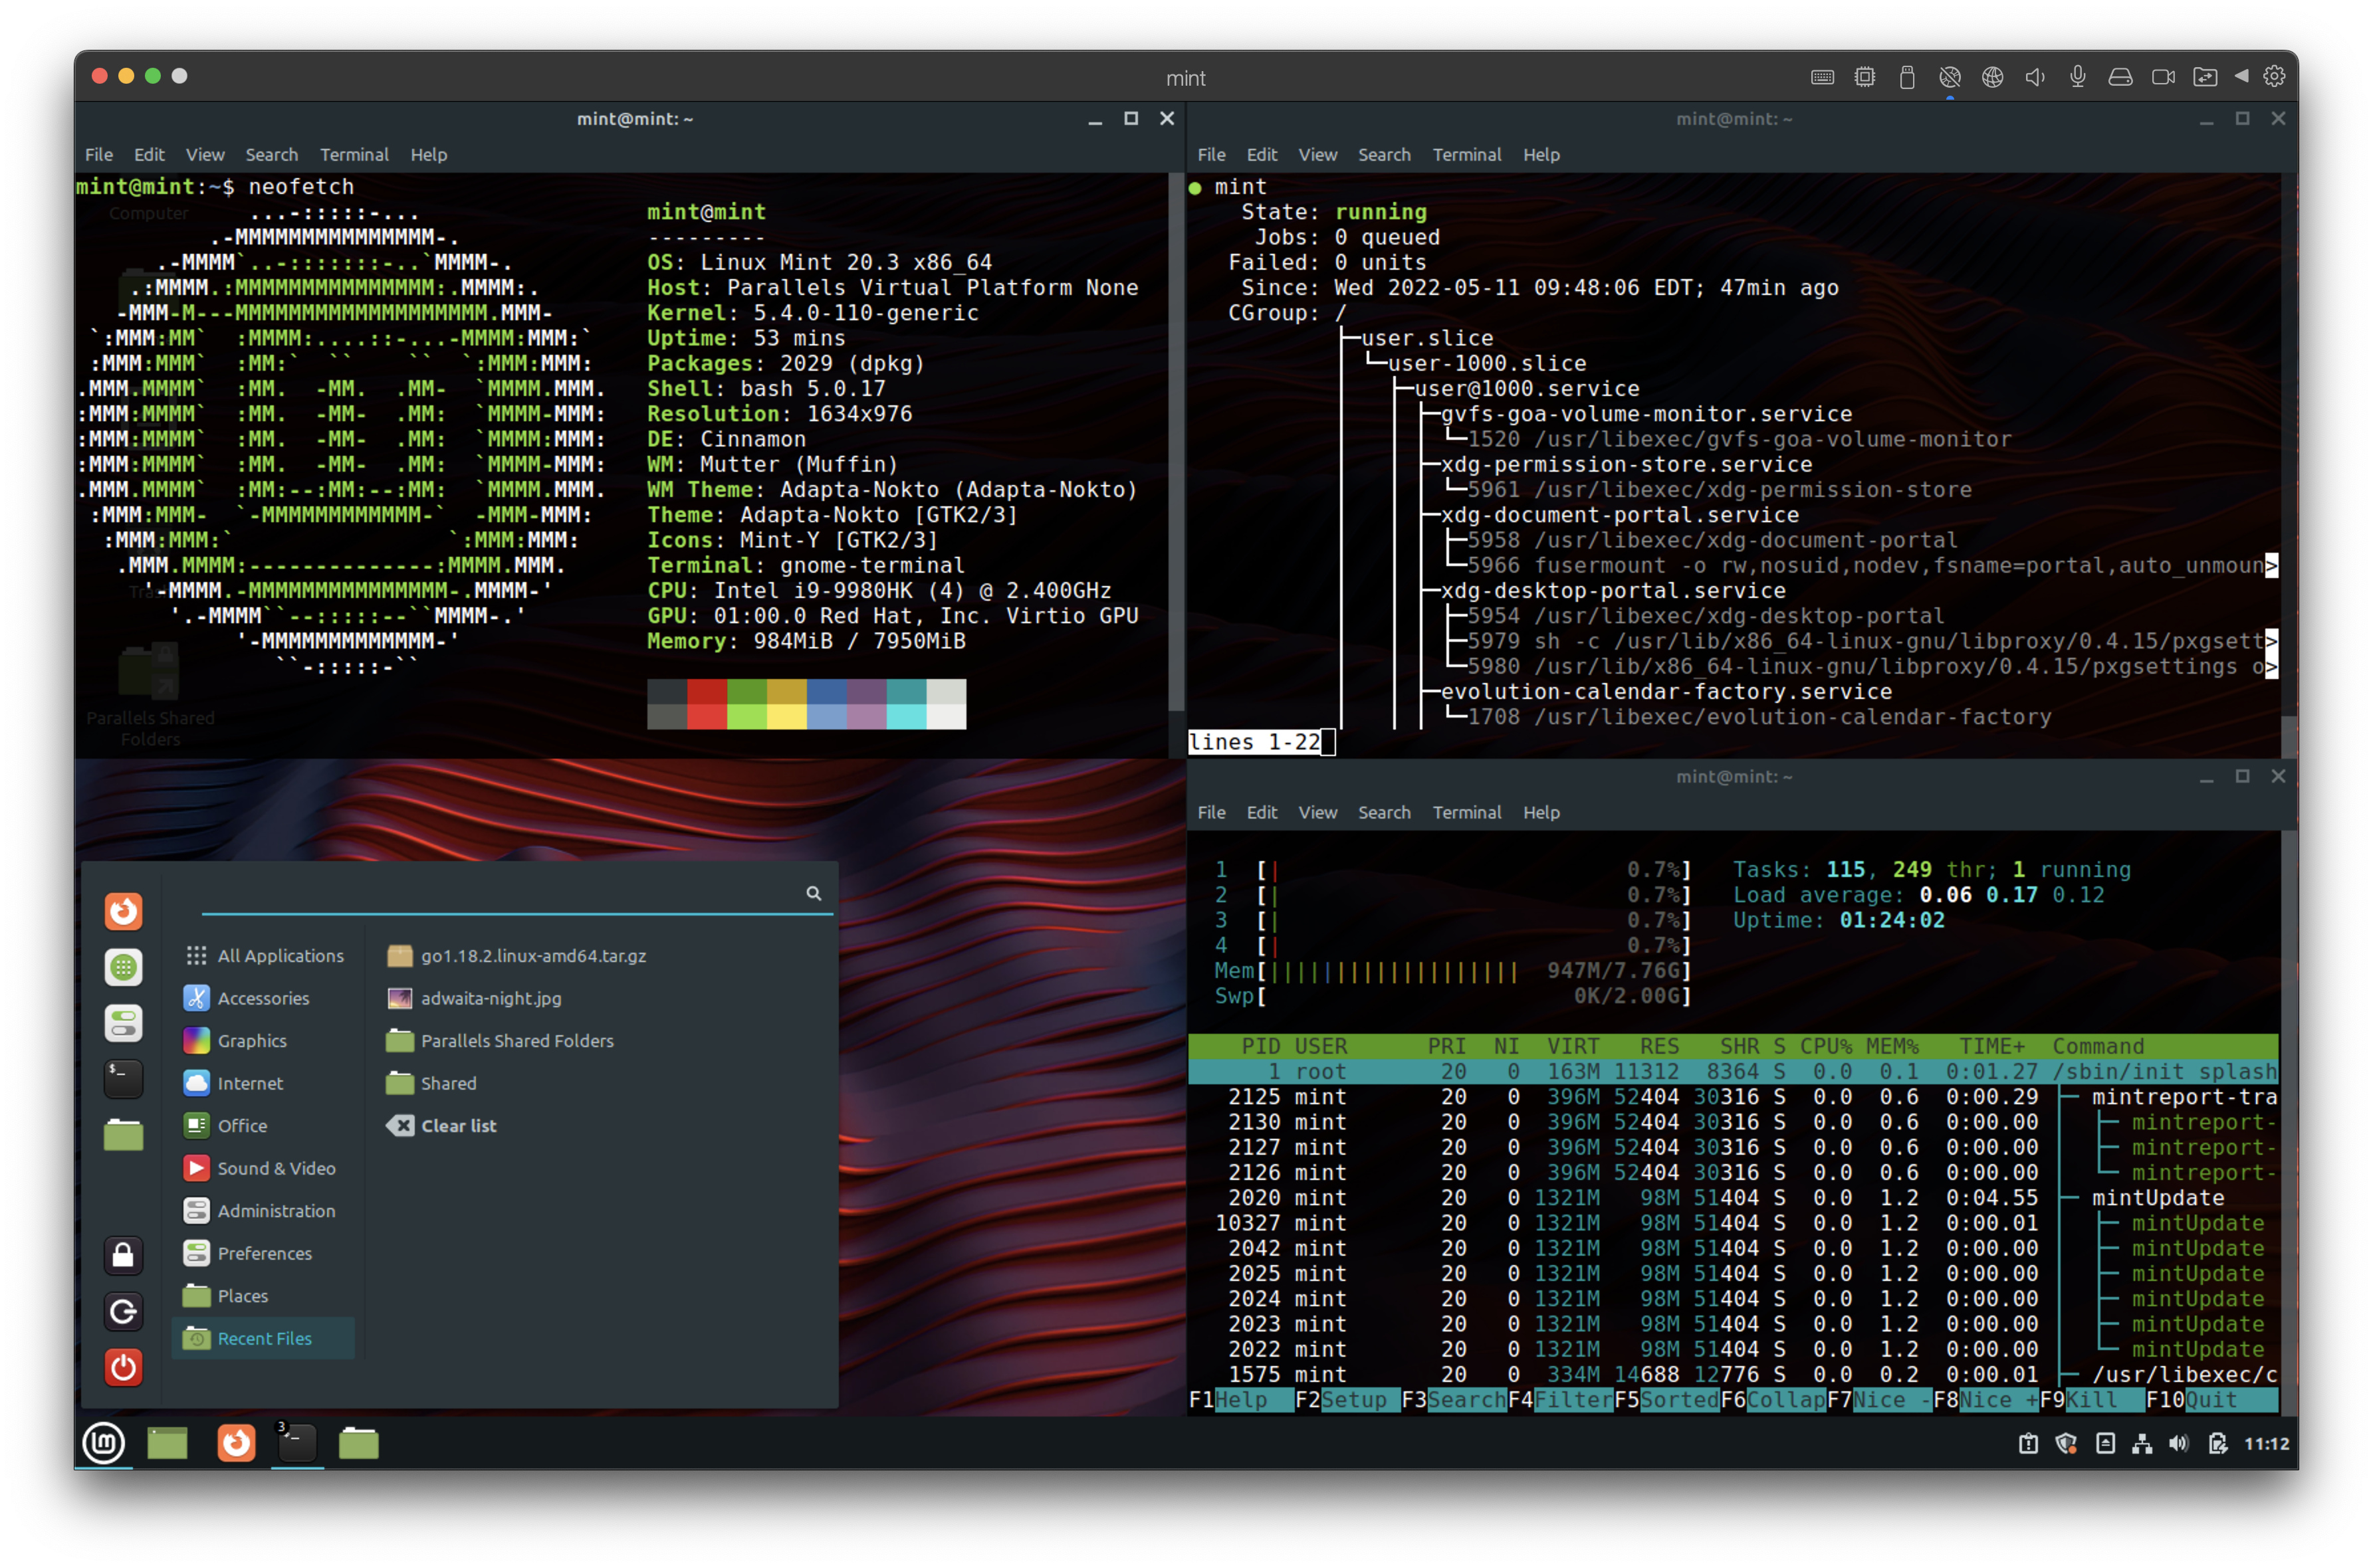The image size is (2373, 1568).
Task: Select All Applications category in menu
Action: tap(264, 955)
